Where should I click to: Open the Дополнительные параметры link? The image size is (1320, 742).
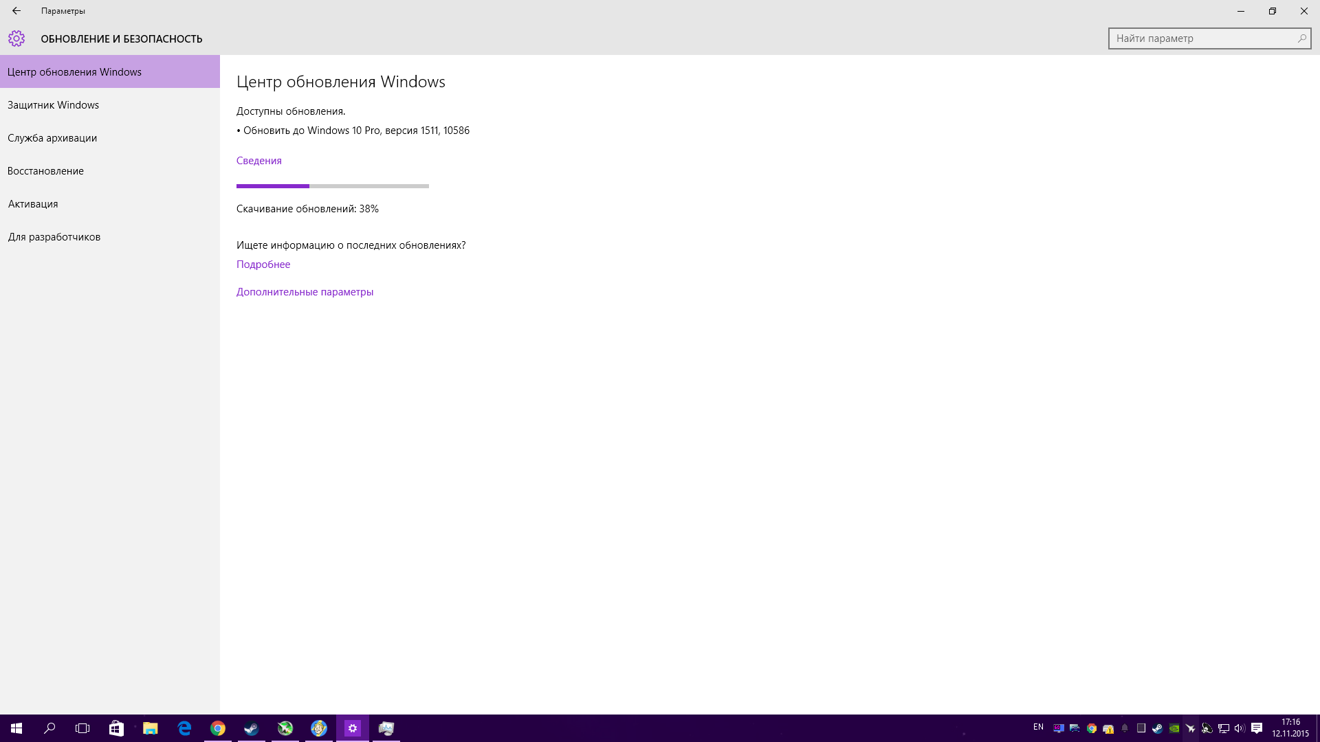point(305,292)
